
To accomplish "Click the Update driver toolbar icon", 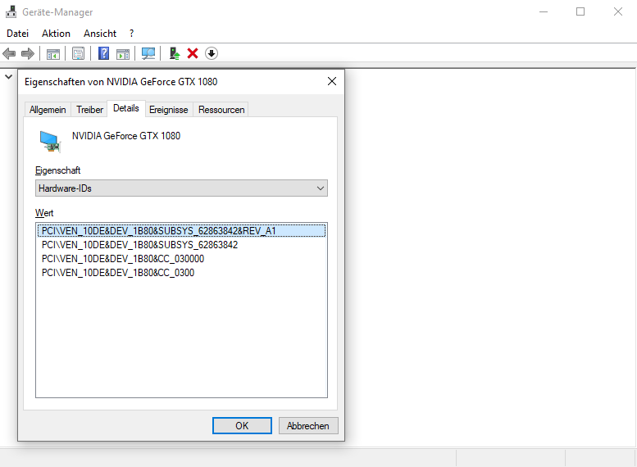I will point(175,53).
